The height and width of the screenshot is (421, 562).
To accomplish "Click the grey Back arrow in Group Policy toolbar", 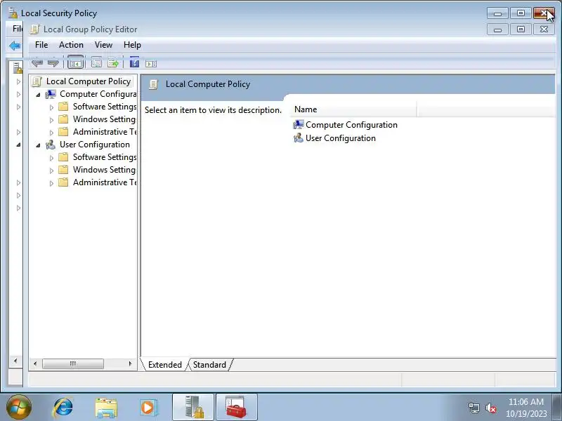I will coord(37,63).
